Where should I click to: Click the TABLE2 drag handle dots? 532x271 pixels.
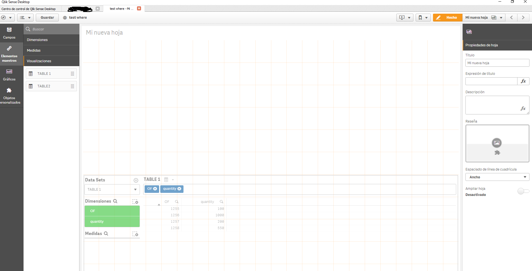72,86
